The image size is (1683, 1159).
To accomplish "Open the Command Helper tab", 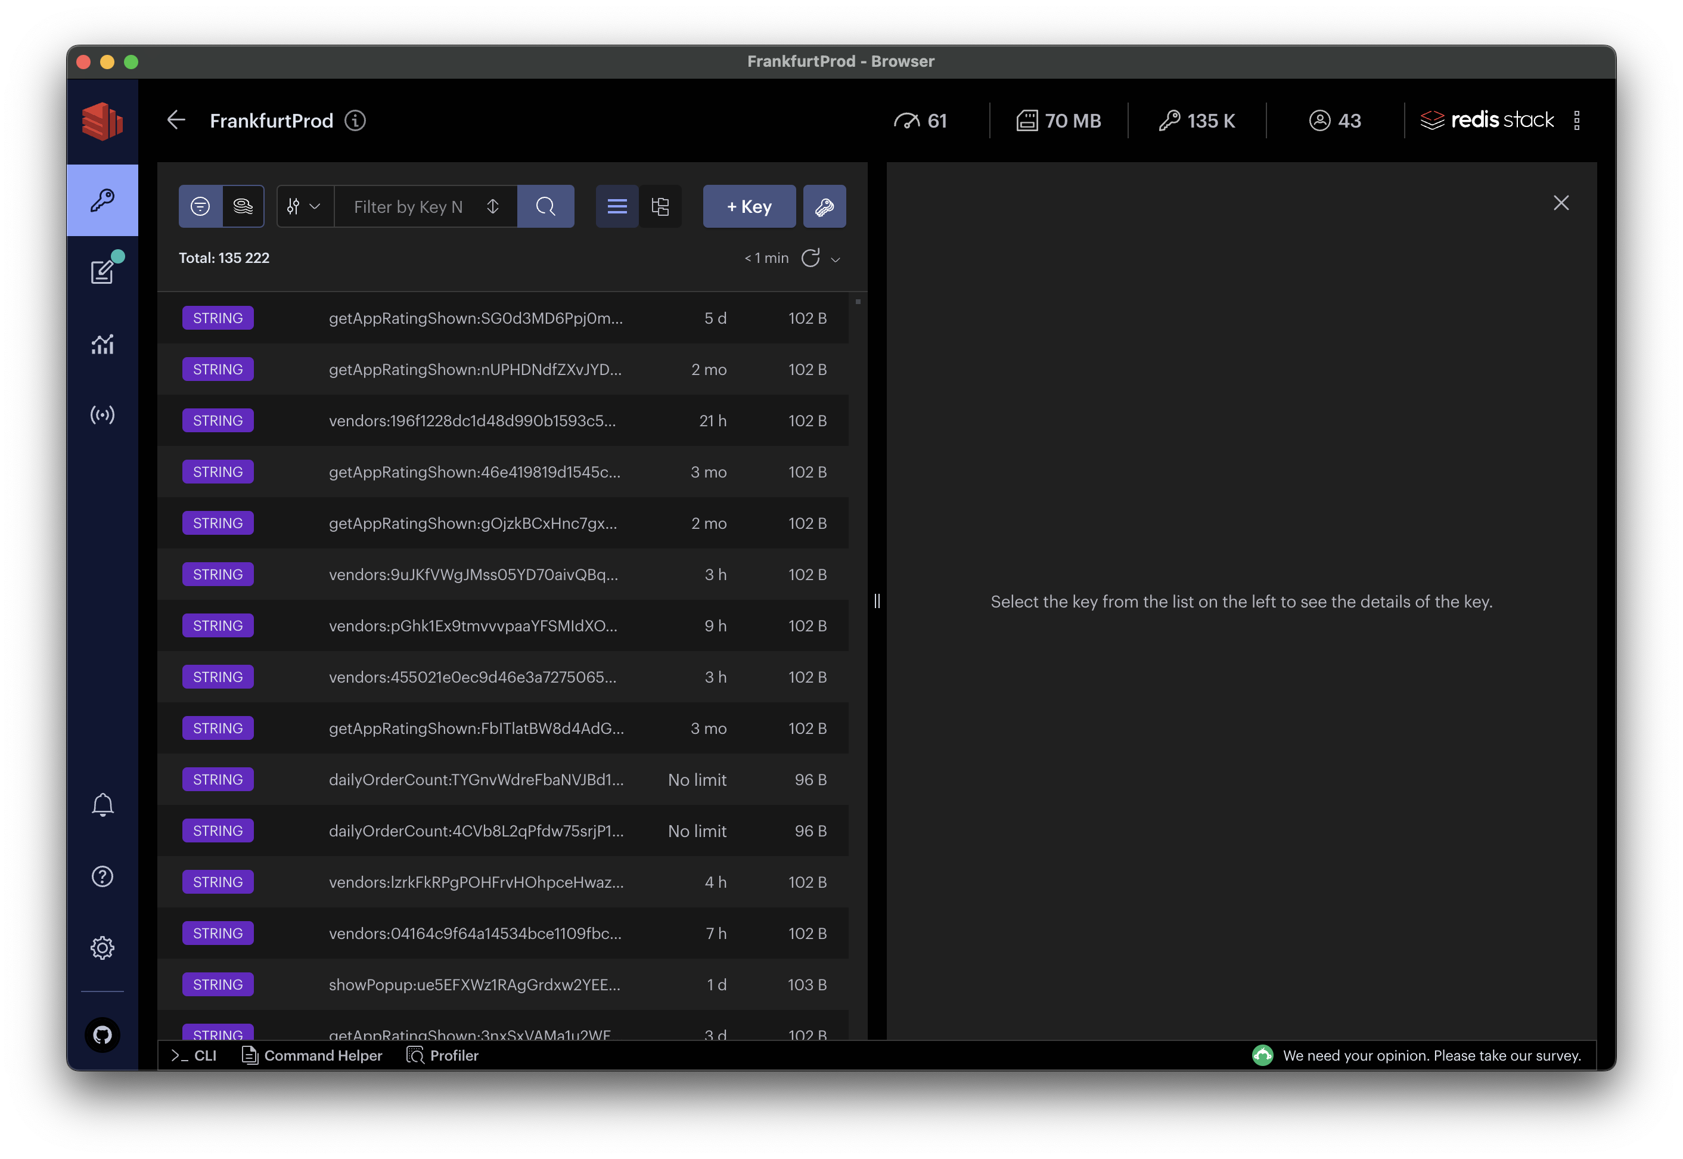I will 312,1055.
